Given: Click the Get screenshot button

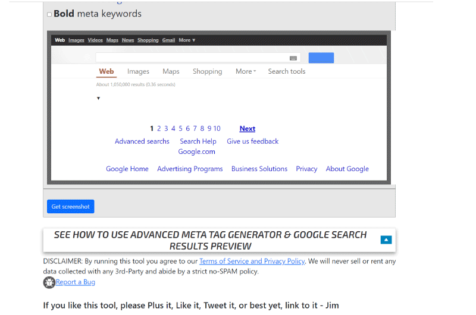Looking at the screenshot, I should [70, 206].
